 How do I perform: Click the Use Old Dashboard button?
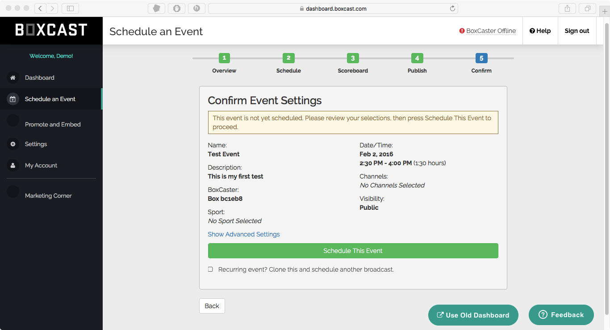tap(473, 315)
